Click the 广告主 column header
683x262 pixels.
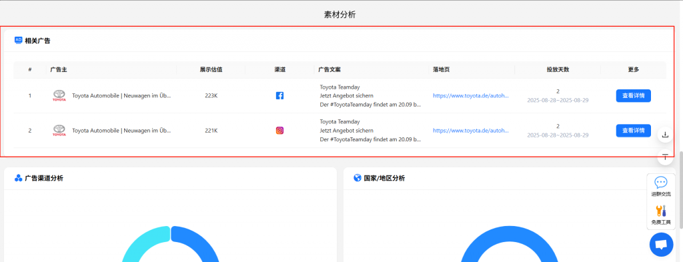pos(58,69)
